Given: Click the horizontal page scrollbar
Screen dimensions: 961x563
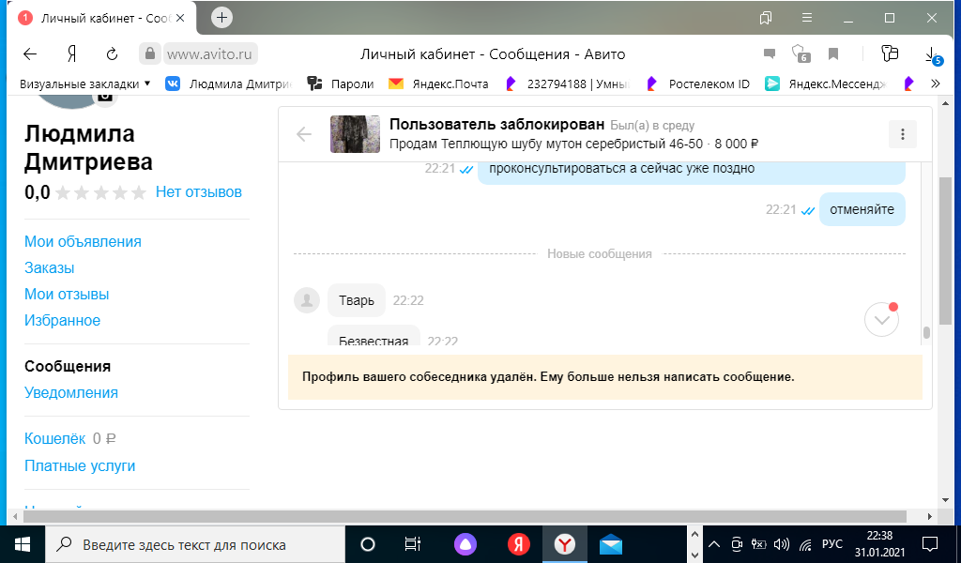Looking at the screenshot, I should (460, 517).
